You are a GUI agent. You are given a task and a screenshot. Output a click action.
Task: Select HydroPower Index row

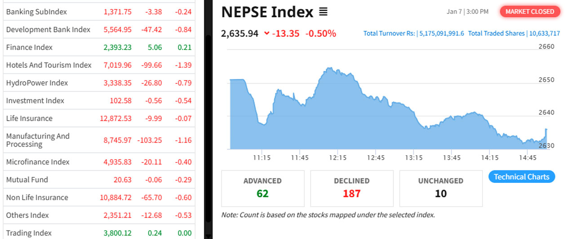(x=37, y=83)
